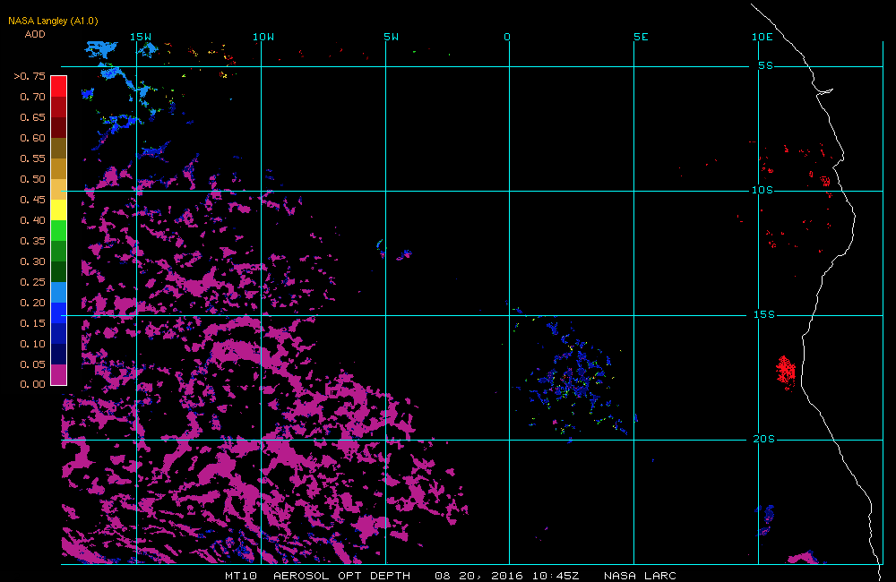Click the 5S latitude label

click(x=766, y=65)
